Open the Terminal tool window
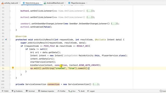 pyautogui.click(x=30, y=91)
